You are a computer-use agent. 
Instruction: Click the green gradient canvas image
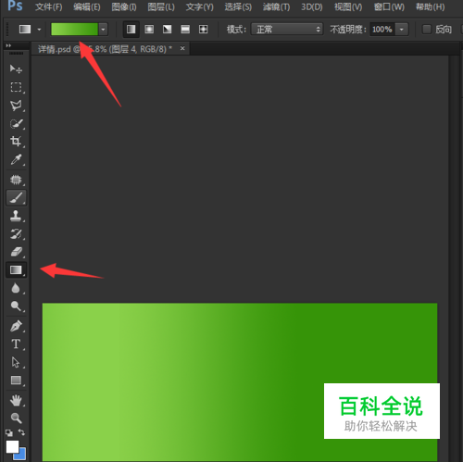240,382
